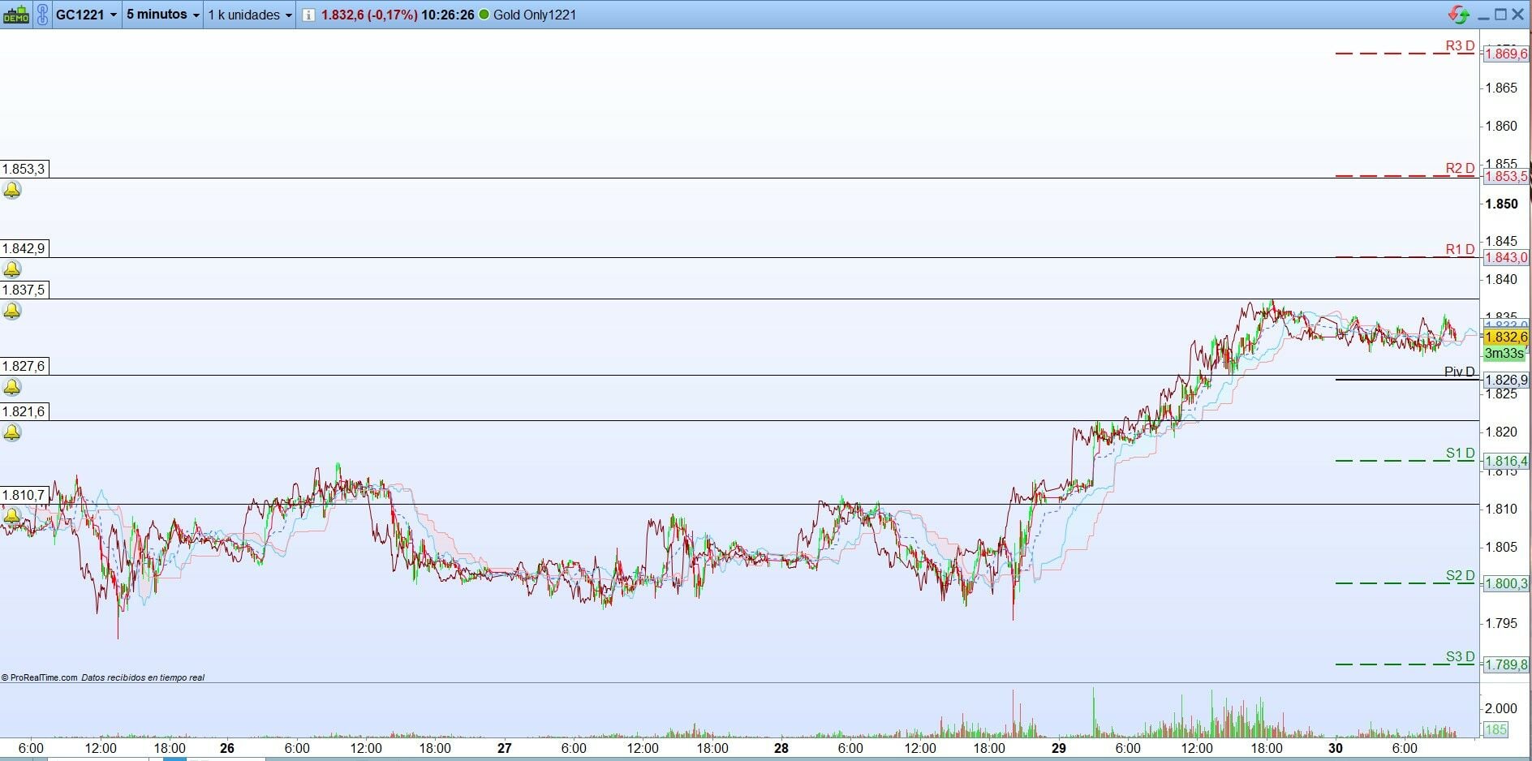
Task: Click the green 3m33s candle countdown
Action: (x=1504, y=354)
